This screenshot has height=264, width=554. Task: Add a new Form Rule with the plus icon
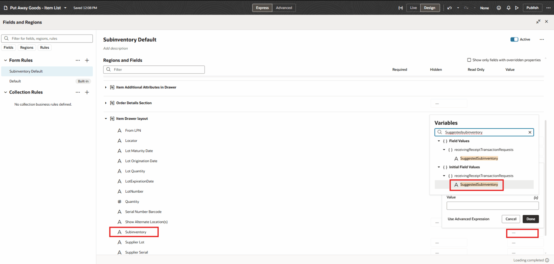tap(87, 60)
